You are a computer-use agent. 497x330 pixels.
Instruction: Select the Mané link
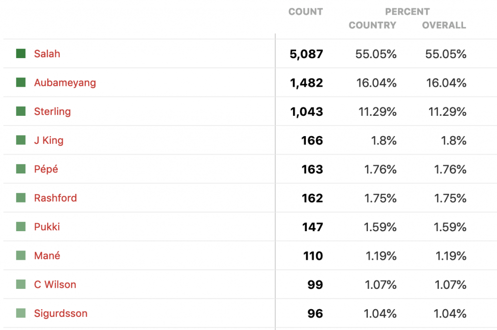(47, 255)
